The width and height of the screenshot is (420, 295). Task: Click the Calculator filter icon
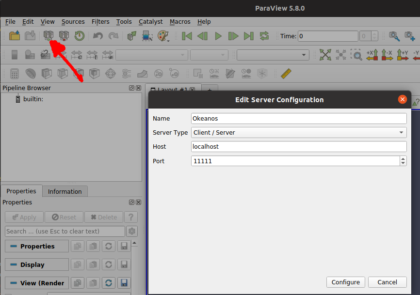point(15,74)
